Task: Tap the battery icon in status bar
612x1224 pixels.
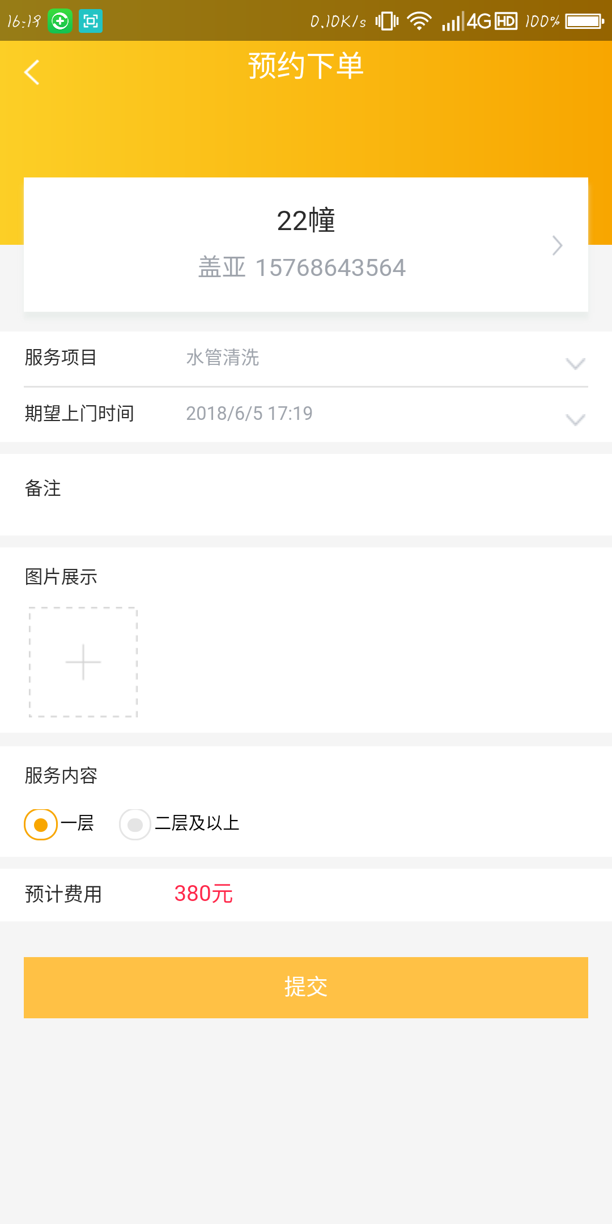Action: click(584, 22)
